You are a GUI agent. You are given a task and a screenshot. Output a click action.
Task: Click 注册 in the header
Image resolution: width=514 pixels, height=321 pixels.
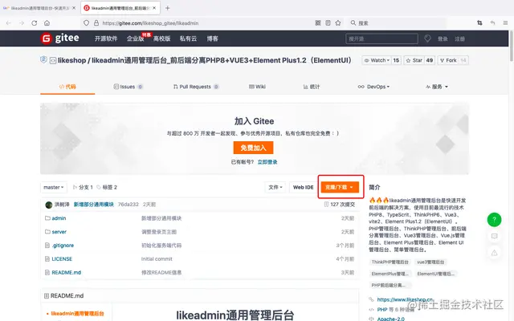pyautogui.click(x=459, y=39)
